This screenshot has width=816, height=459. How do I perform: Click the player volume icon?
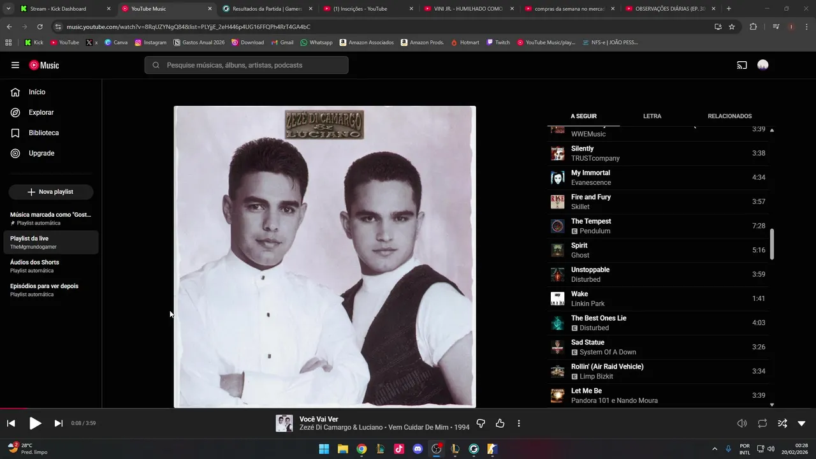click(742, 423)
